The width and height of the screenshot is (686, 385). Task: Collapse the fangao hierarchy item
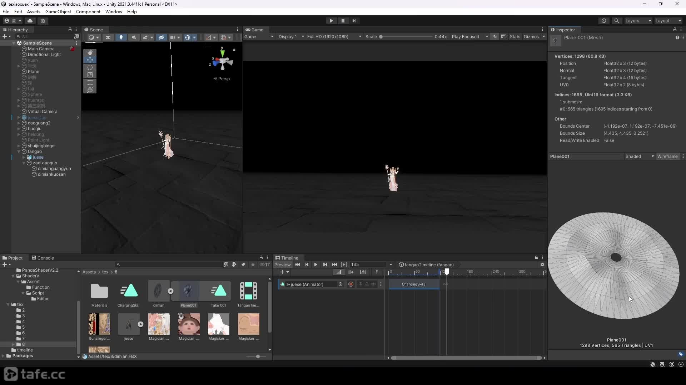click(x=19, y=152)
